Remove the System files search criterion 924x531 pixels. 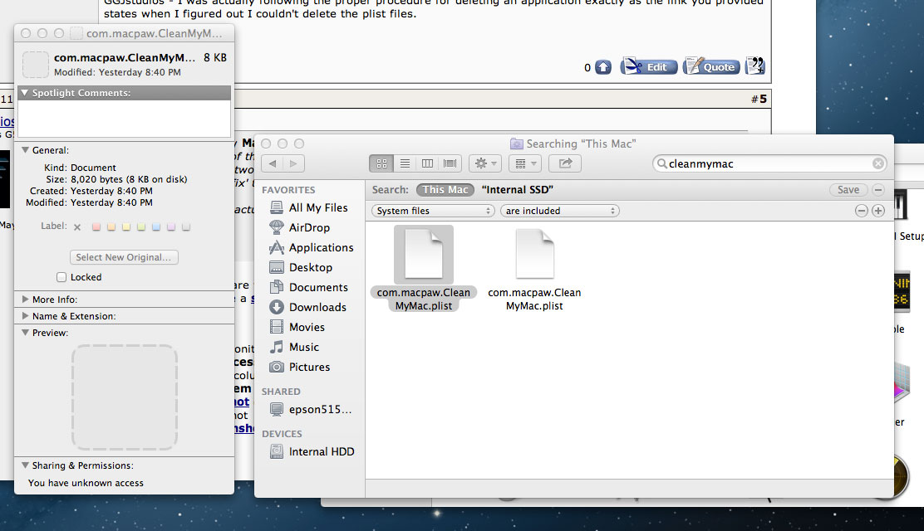[862, 211]
